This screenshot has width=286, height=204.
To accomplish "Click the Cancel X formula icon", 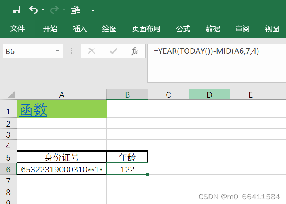I will 91,51.
